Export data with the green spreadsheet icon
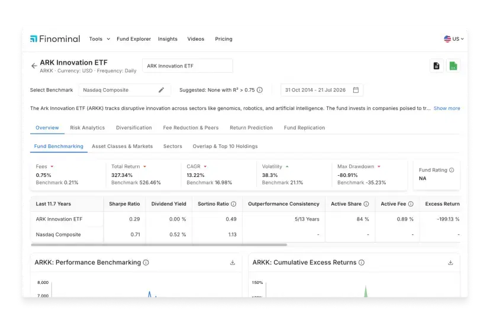This screenshot has width=490, height=323. 453,66
